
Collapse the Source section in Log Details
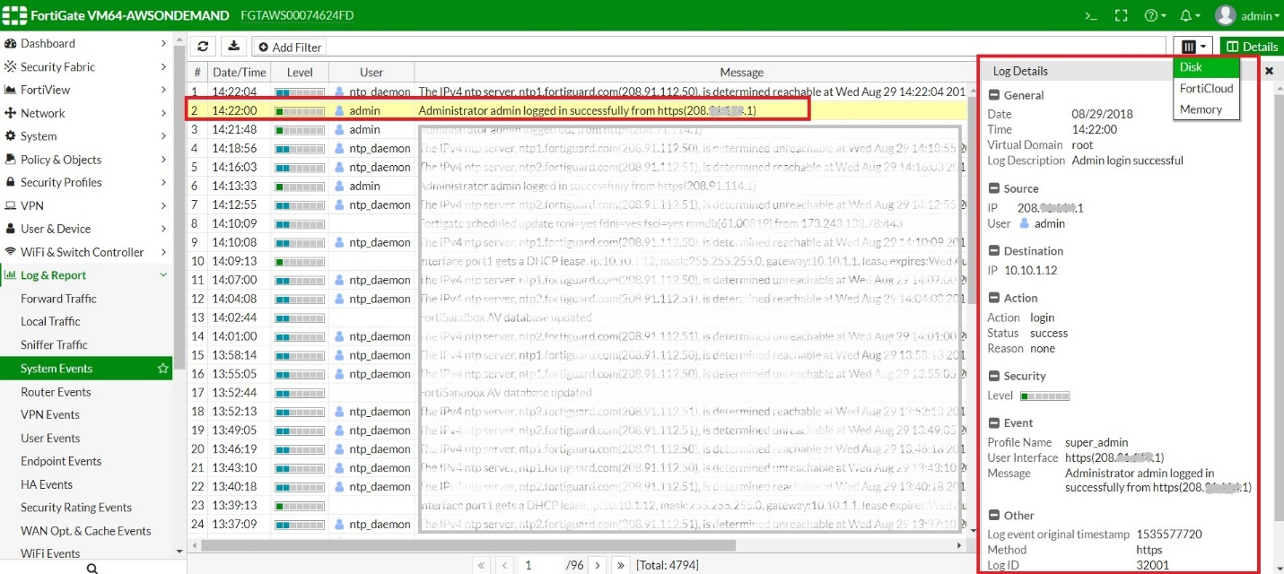[x=992, y=188]
